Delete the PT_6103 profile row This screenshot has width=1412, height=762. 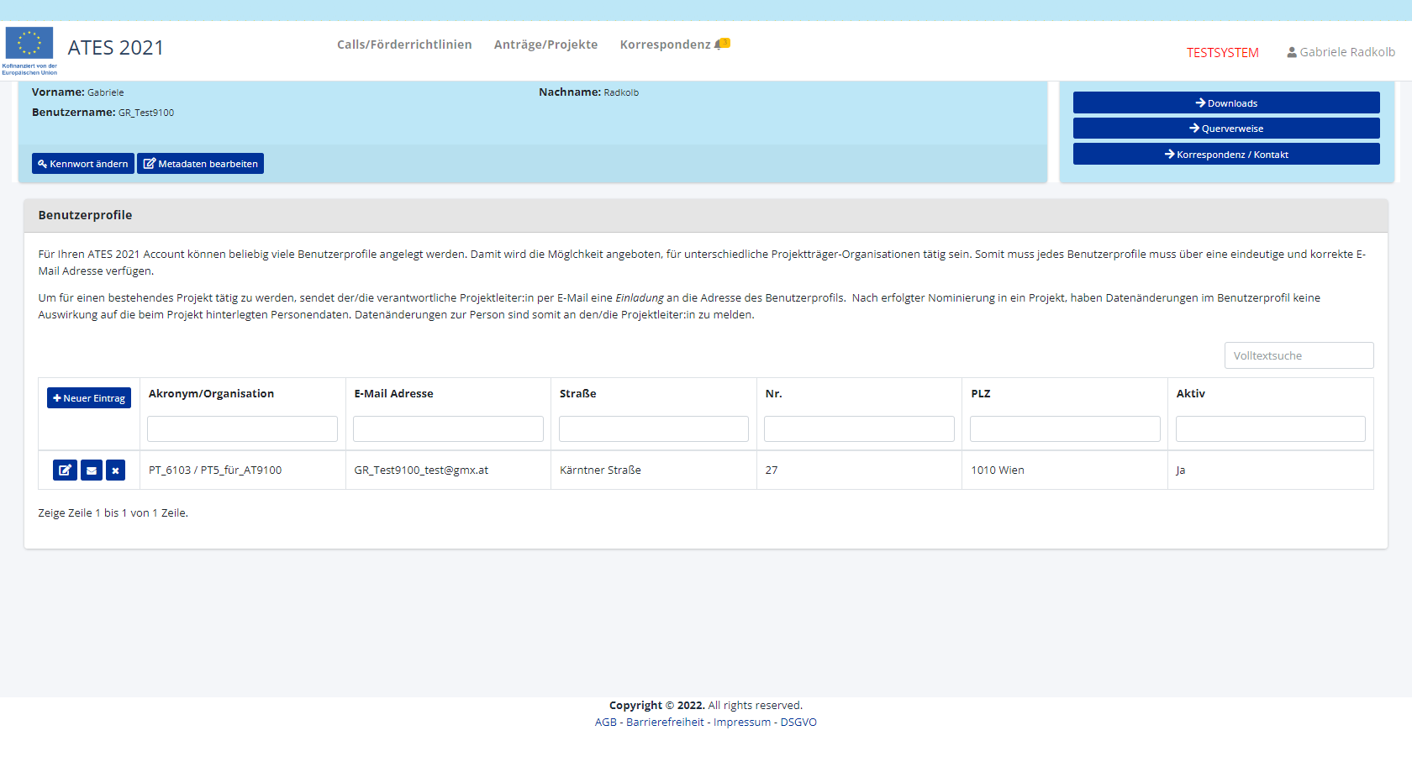coord(116,470)
